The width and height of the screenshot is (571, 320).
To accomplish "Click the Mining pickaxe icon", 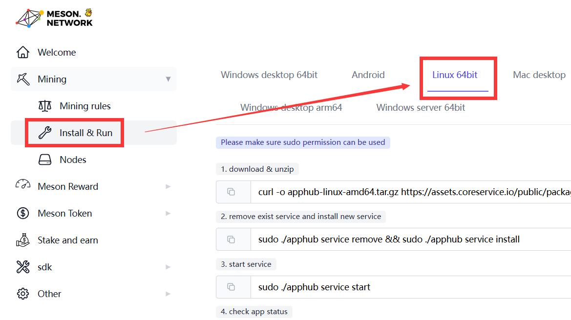I will click(x=23, y=79).
